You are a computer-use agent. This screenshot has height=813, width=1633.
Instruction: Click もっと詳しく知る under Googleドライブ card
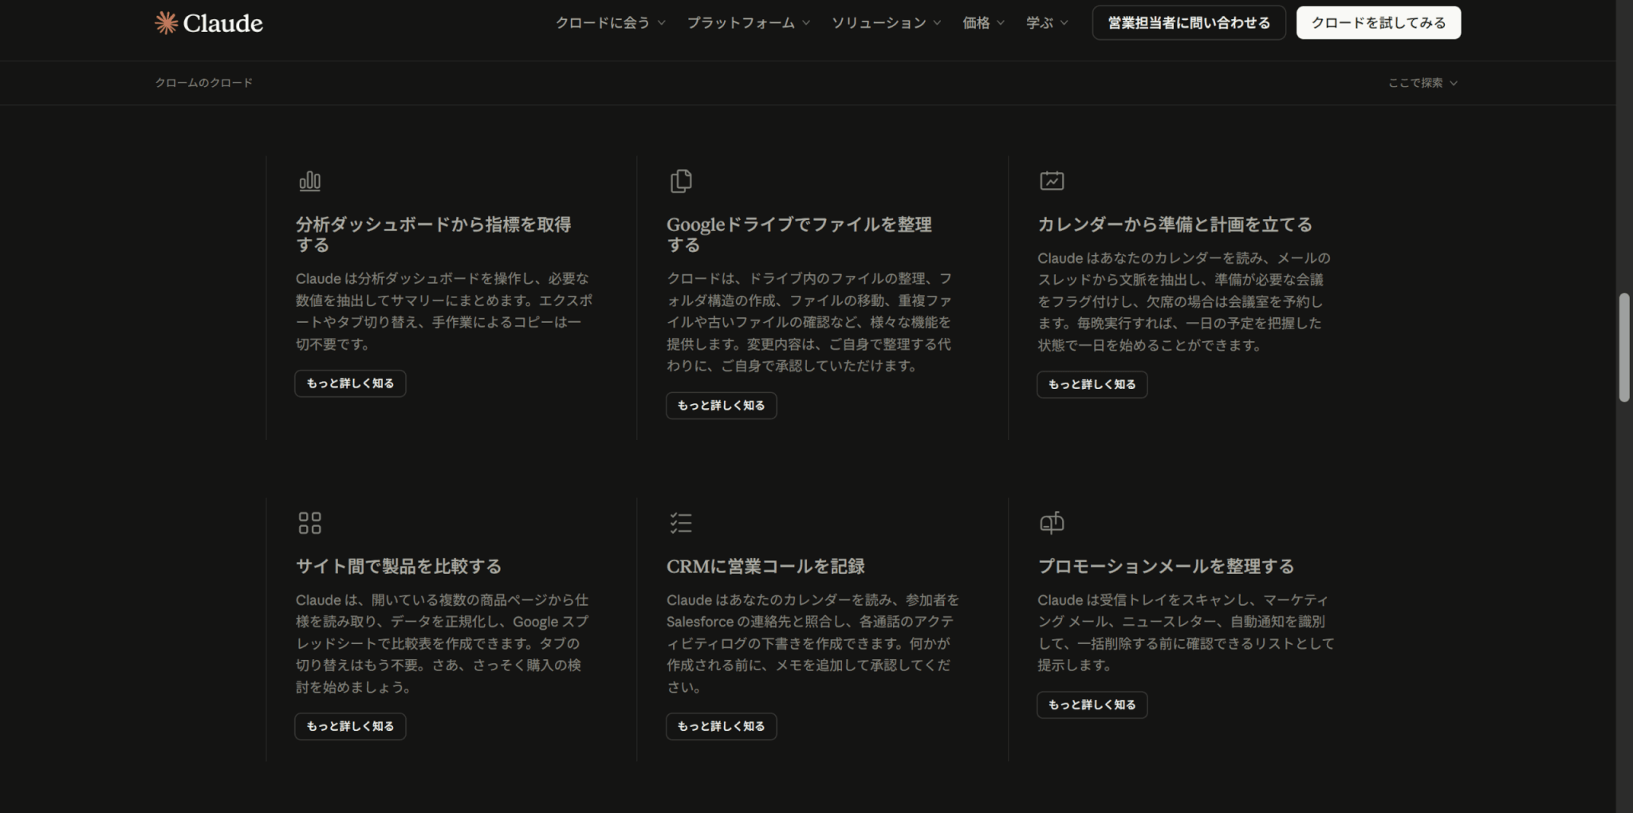point(721,406)
